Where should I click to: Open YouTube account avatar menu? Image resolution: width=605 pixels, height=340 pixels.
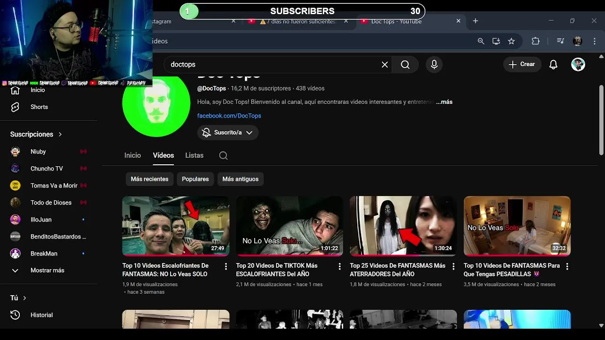tap(578, 65)
